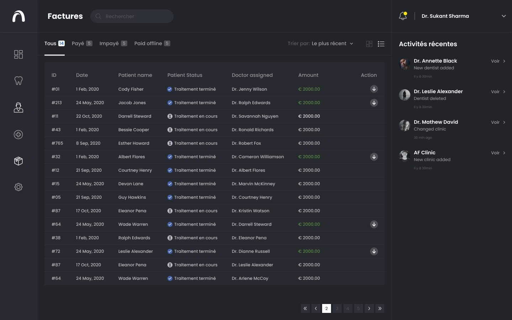Click the Doctor assigned column header
The image size is (512, 320).
click(252, 75)
